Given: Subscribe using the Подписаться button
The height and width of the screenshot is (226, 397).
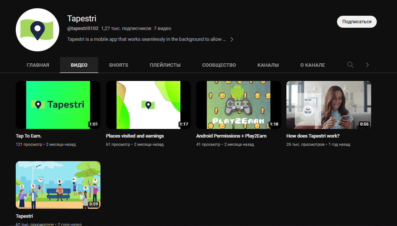Looking at the screenshot, I should (357, 22).
